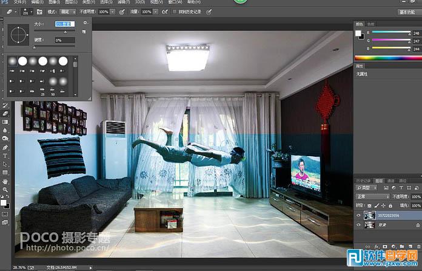Hide the background layer eye icon

tap(358, 225)
